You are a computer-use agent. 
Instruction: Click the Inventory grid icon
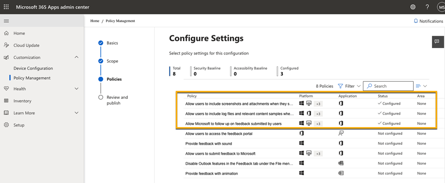click(x=6, y=101)
